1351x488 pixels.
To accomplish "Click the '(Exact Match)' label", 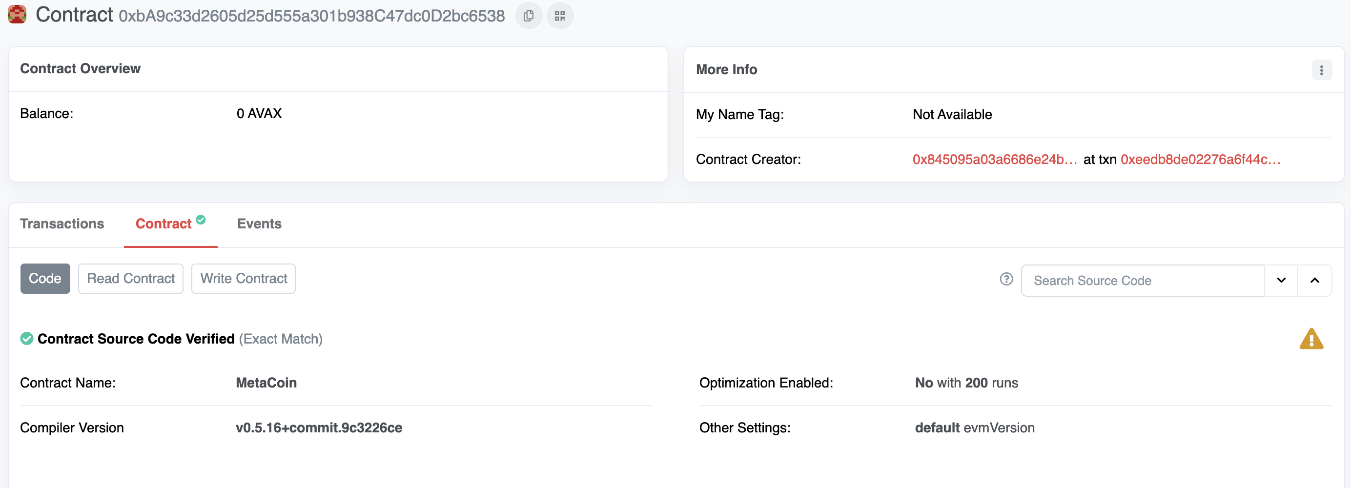I will pos(281,339).
